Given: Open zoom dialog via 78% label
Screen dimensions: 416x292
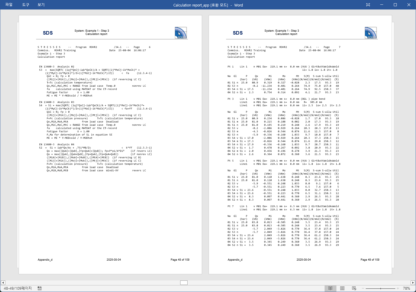Looking at the screenshot, I should point(407,288).
